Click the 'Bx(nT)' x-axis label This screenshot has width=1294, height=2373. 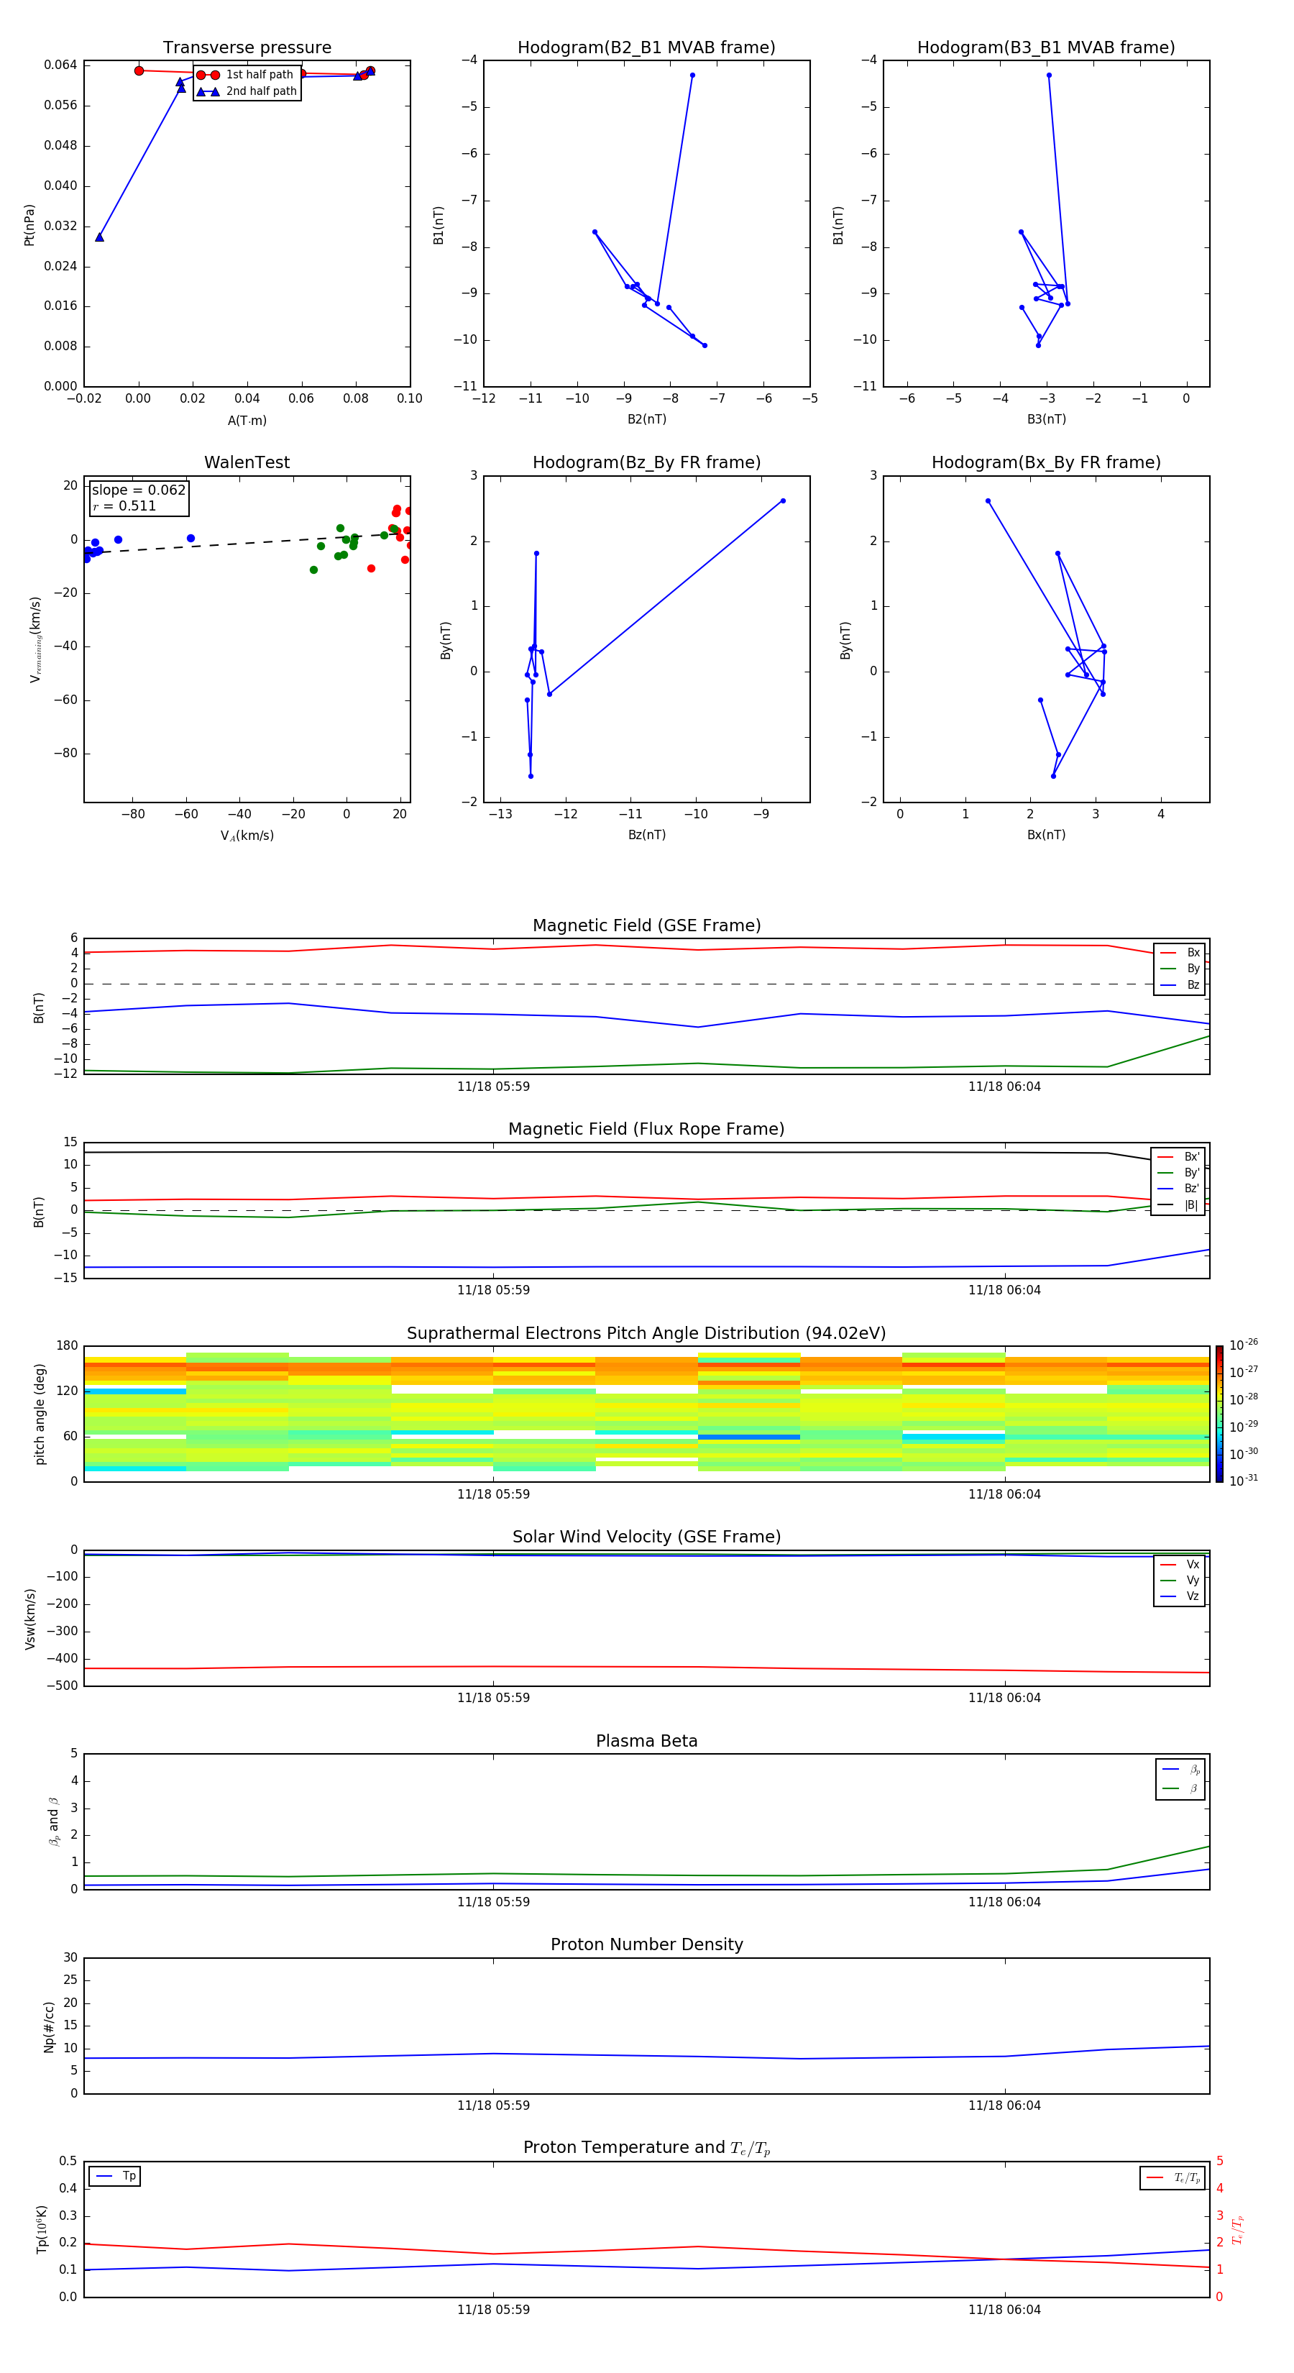click(1046, 835)
